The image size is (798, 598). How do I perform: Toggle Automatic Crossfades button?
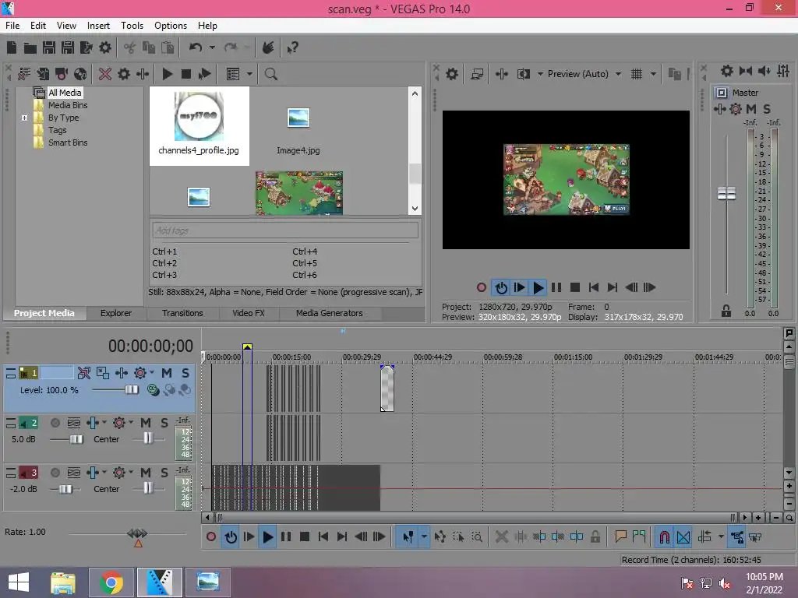click(683, 537)
